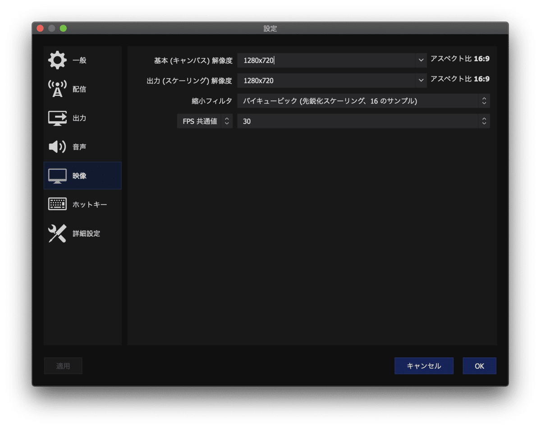
Task: Open the 縮小フィルタ dropdown
Action: 483,100
